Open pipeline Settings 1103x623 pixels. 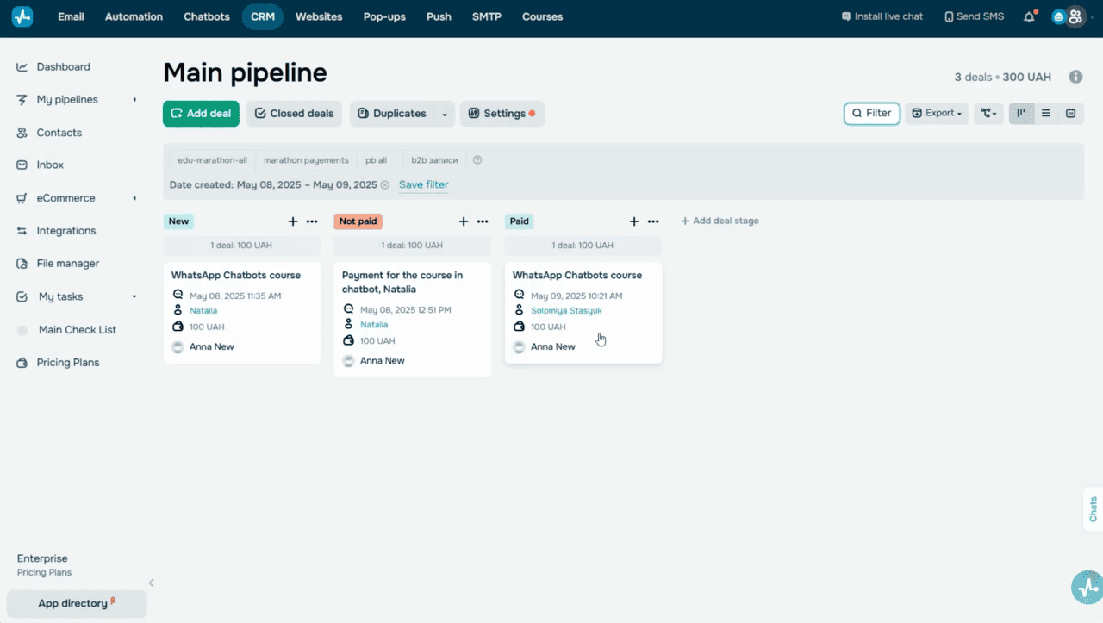[x=502, y=114]
